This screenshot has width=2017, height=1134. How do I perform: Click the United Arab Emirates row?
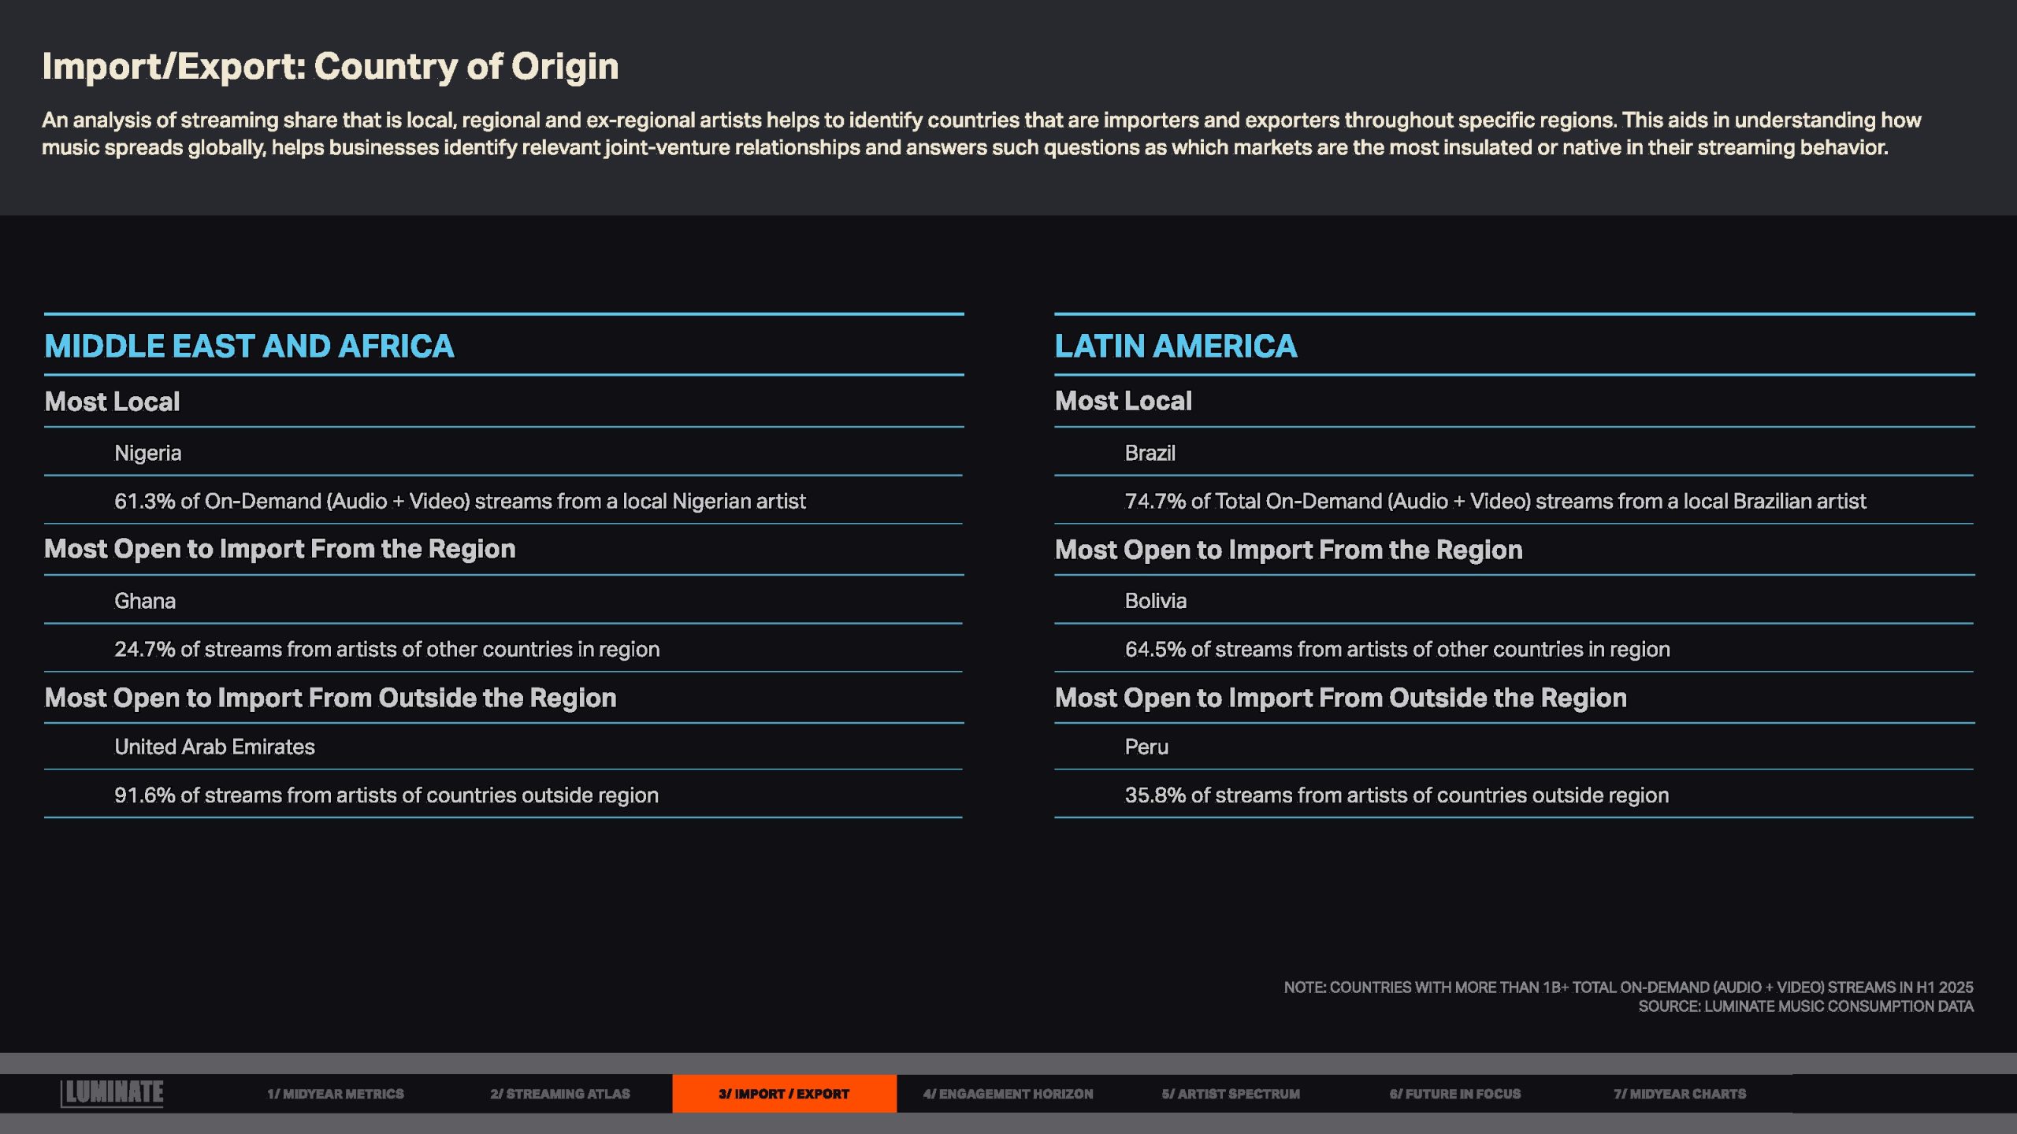tap(214, 747)
